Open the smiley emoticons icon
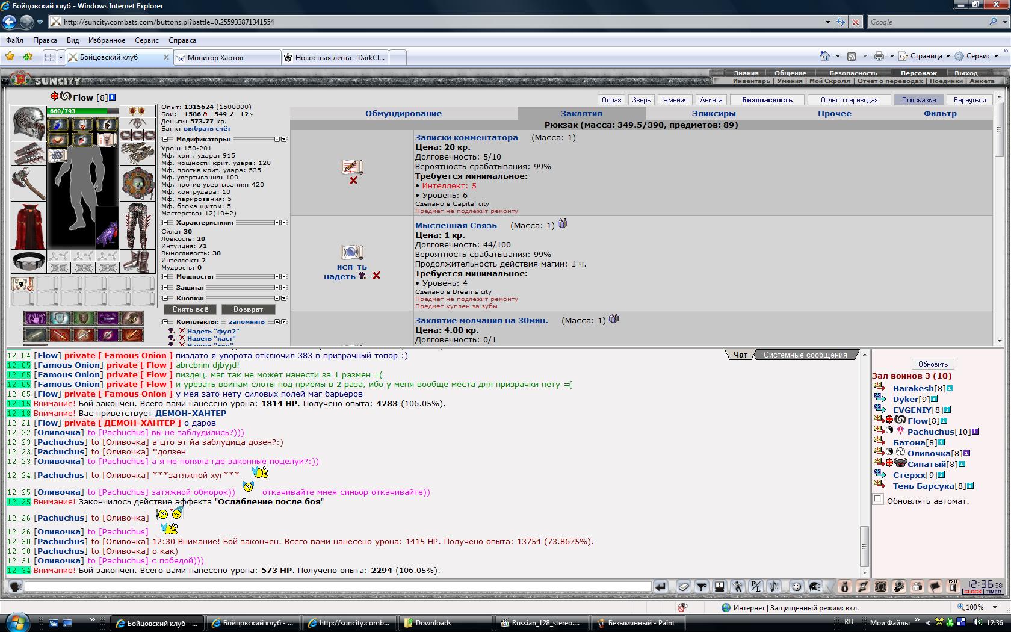 pos(796,586)
